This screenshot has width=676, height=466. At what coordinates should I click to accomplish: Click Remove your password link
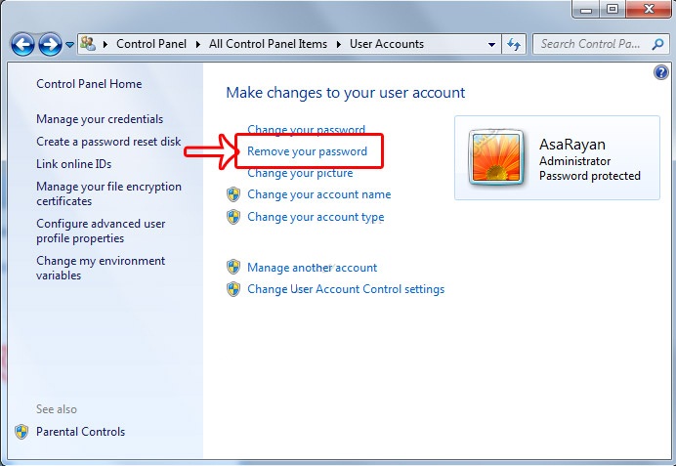[307, 151]
